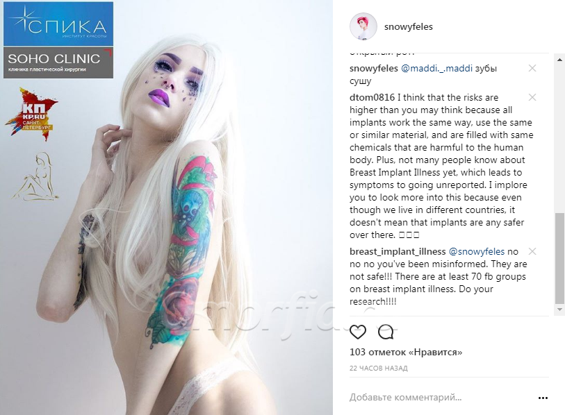Viewport: 565px width, 415px height.
Task: Delete the breast_implant_illness comment
Action: [532, 251]
